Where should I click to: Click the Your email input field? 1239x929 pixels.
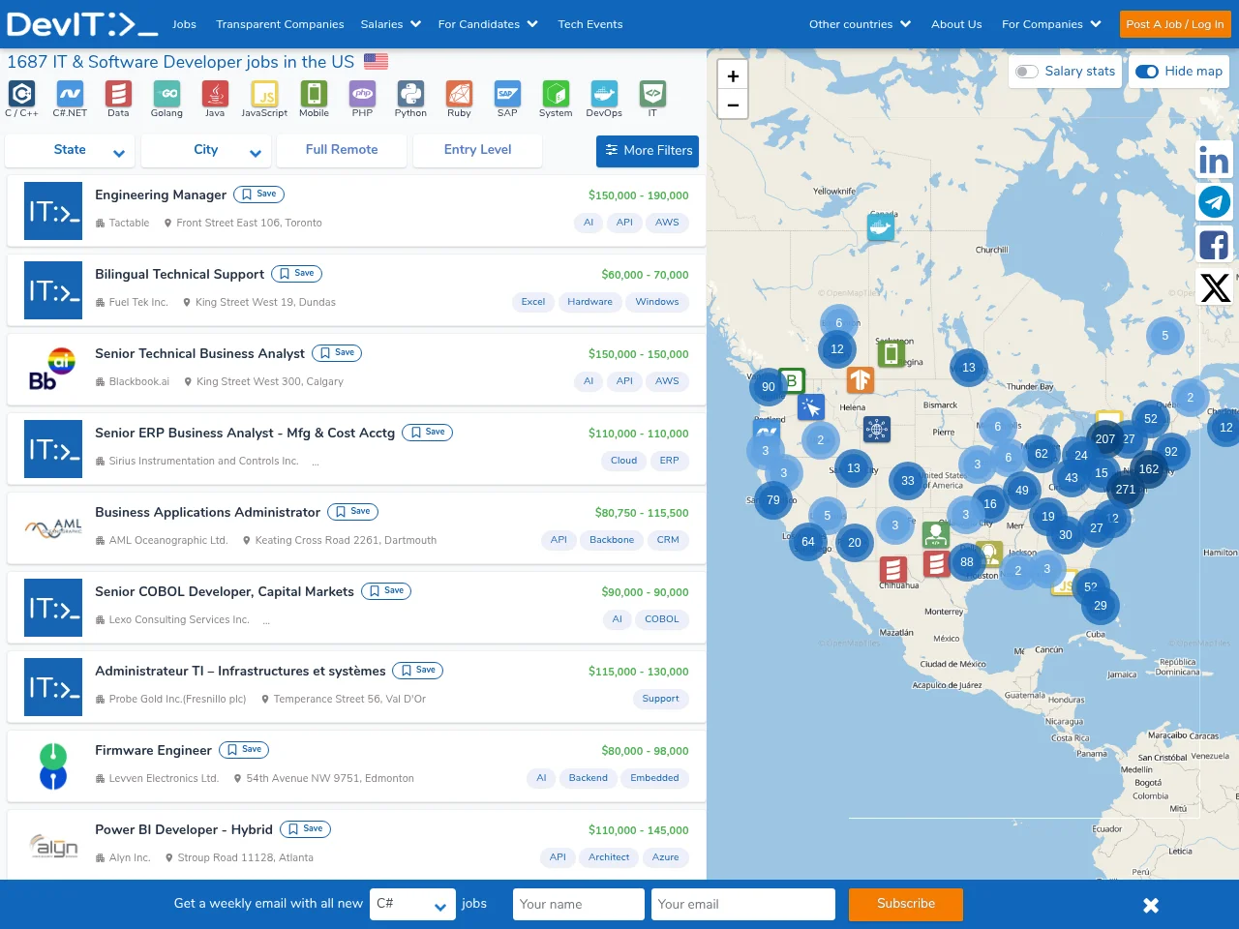click(743, 904)
